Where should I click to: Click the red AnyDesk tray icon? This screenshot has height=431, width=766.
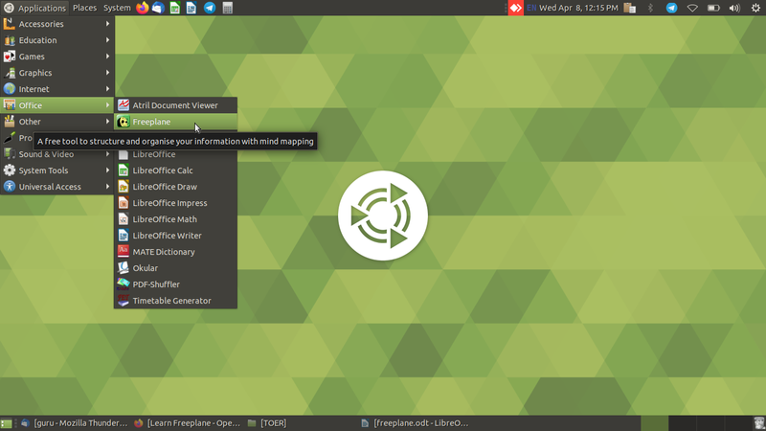(516, 8)
